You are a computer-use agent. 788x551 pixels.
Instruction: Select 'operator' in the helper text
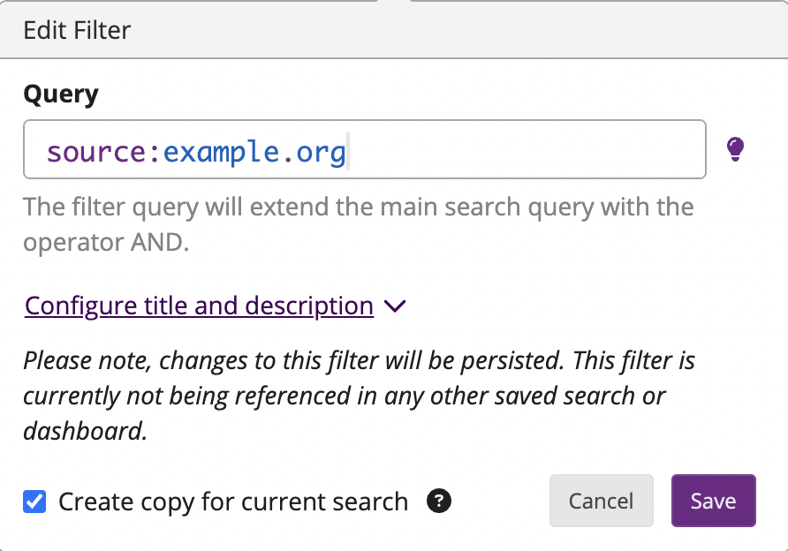click(73, 243)
